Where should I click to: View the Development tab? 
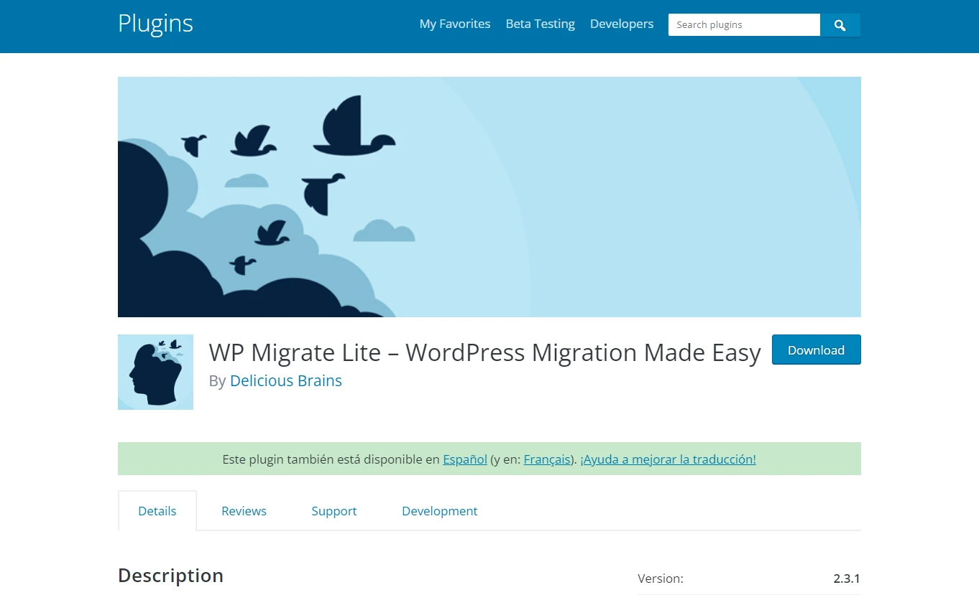coord(439,511)
